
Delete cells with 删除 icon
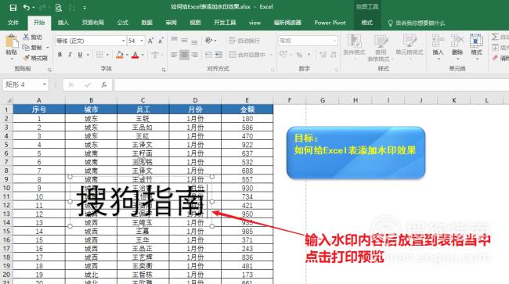click(x=457, y=47)
